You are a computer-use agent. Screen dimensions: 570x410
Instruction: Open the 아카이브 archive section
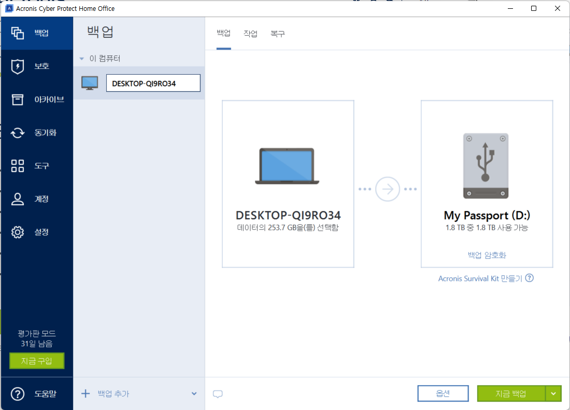(36, 100)
